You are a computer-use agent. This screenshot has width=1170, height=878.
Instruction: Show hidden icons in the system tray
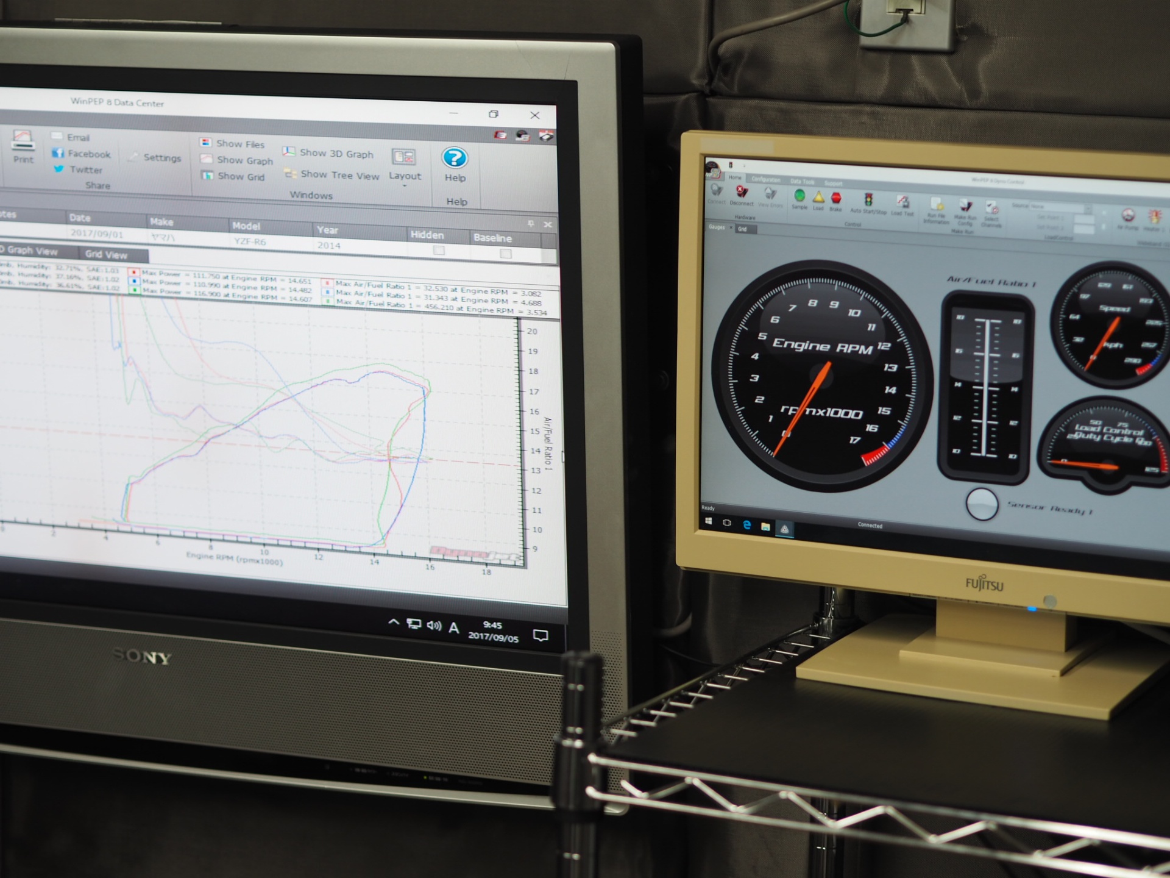(394, 623)
